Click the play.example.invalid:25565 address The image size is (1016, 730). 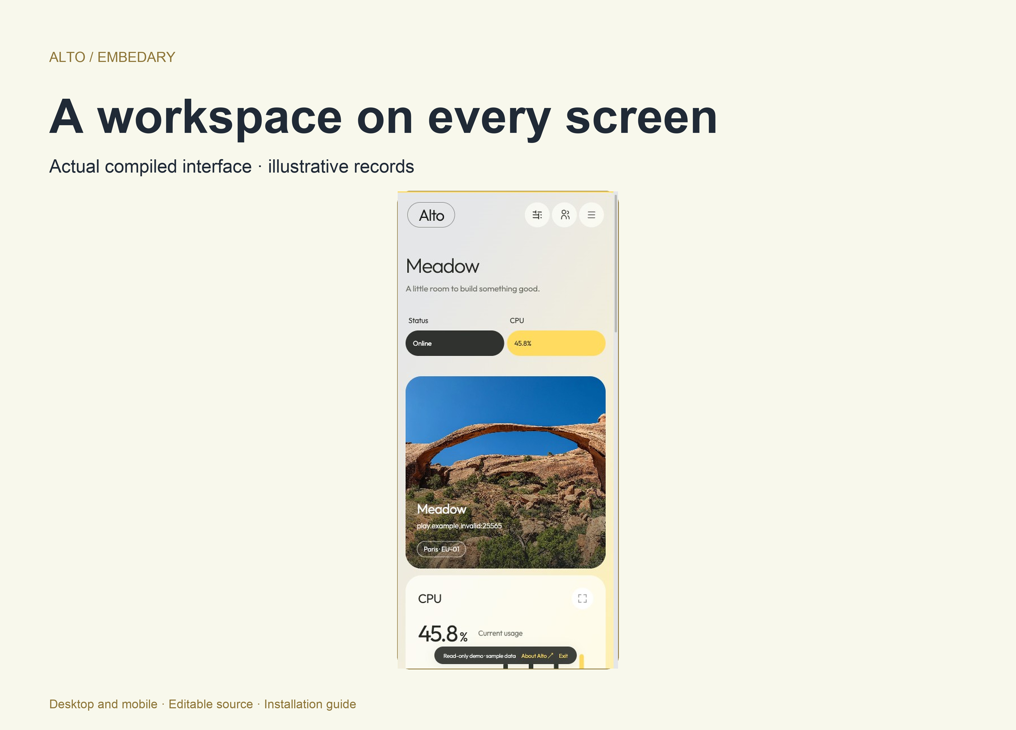[459, 526]
